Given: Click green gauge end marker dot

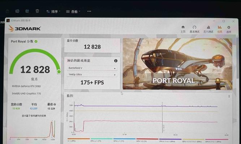Looking at the screenshot, I should tap(59, 72).
